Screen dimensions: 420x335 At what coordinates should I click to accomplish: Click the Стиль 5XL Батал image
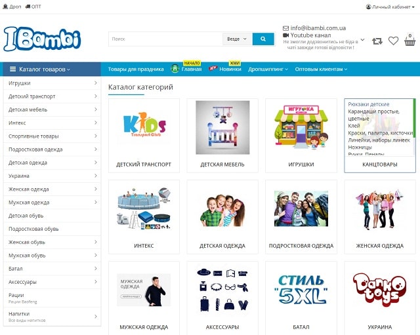click(x=301, y=290)
